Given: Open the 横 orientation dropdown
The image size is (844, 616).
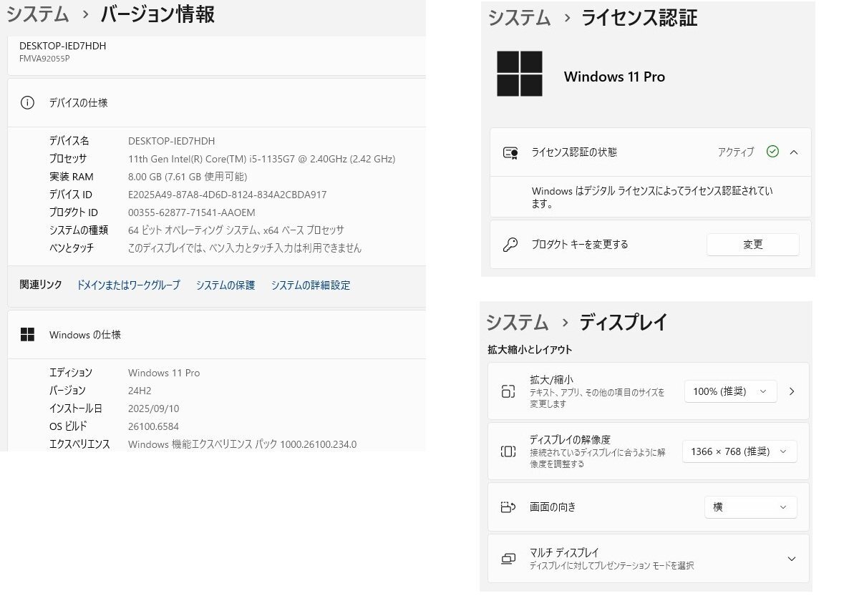Looking at the screenshot, I should (x=750, y=507).
